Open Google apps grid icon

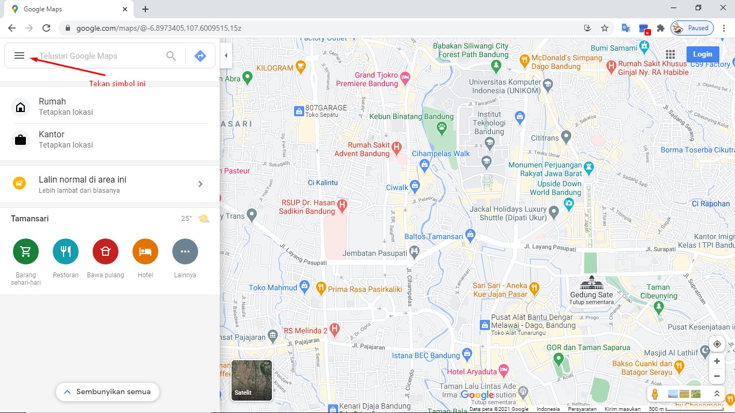pos(670,54)
